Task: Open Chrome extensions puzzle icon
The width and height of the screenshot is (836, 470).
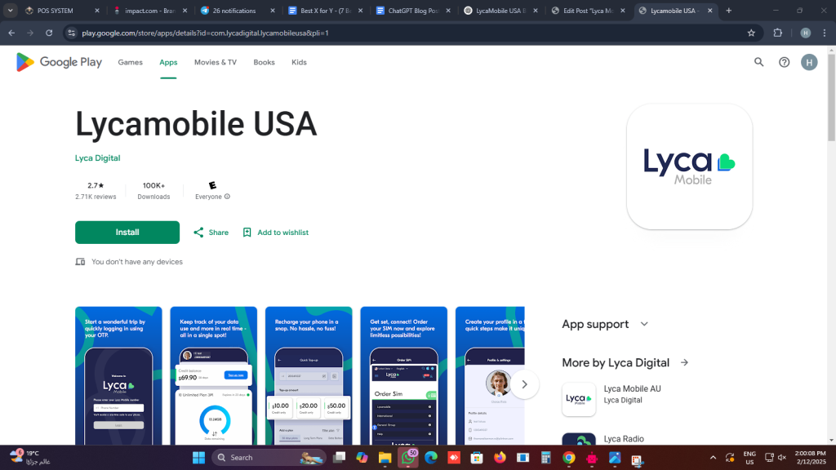Action: 778,33
